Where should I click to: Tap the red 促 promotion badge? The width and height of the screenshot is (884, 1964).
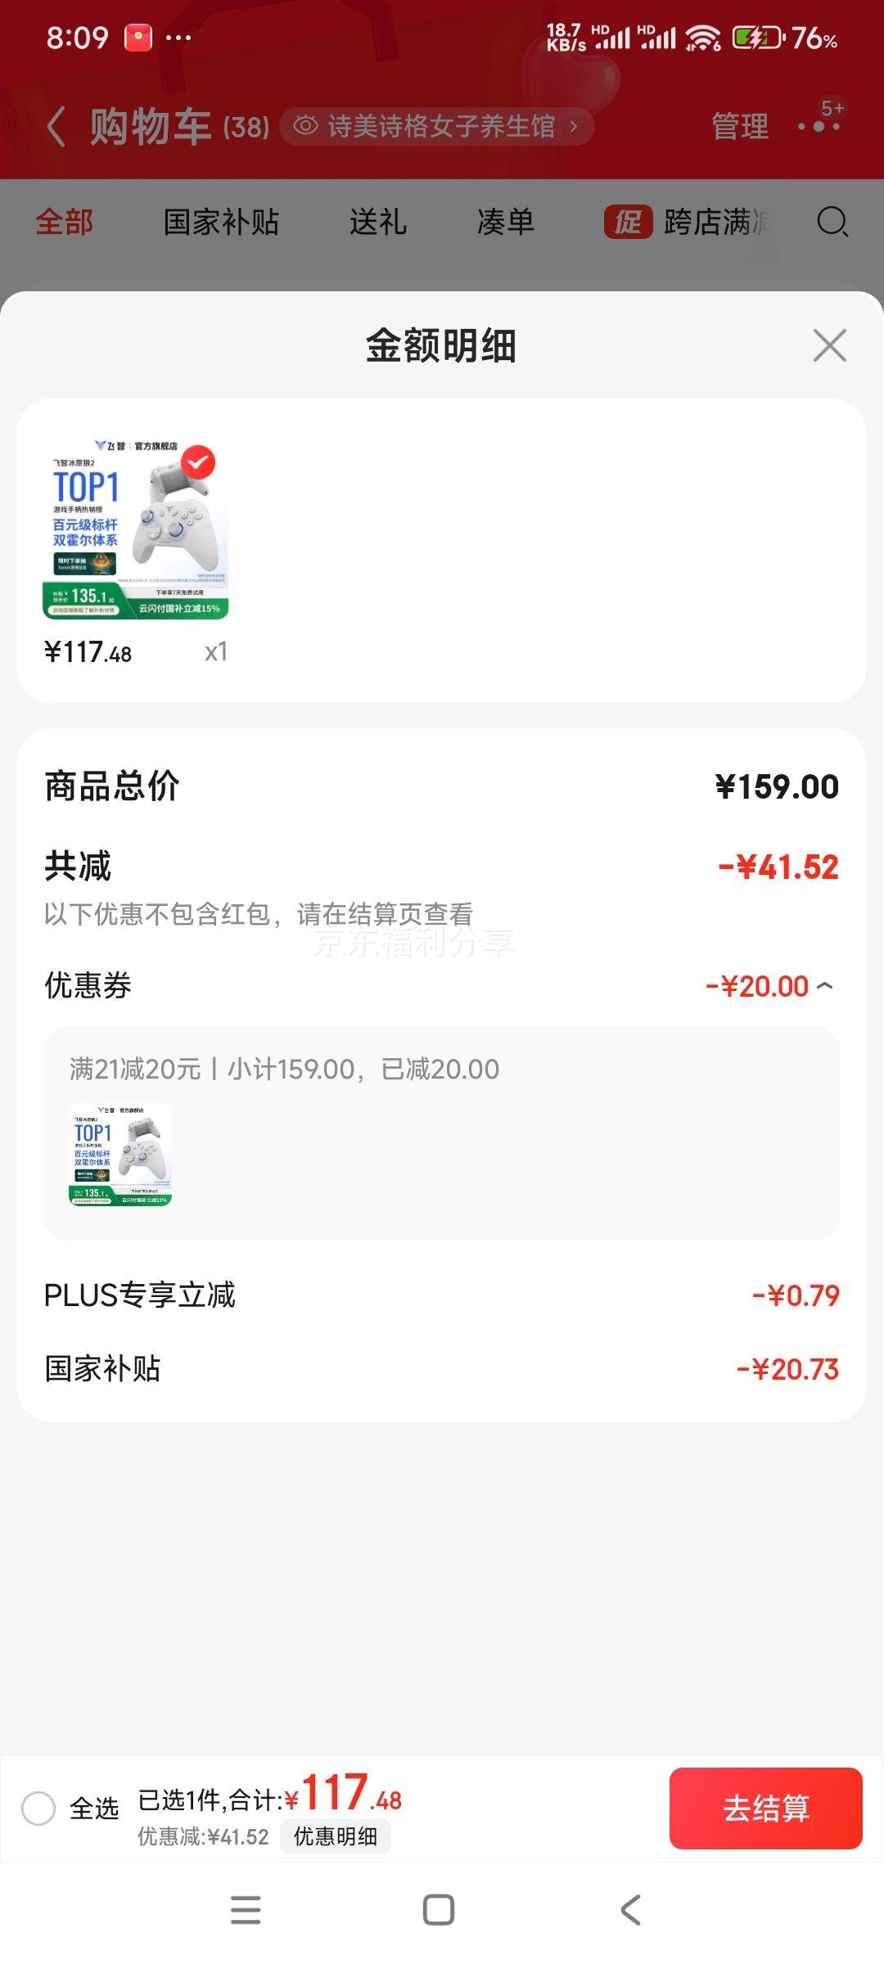[x=628, y=222]
